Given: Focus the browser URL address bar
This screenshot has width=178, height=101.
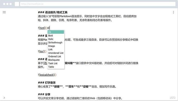Looking at the screenshot, I should click(x=98, y=4).
